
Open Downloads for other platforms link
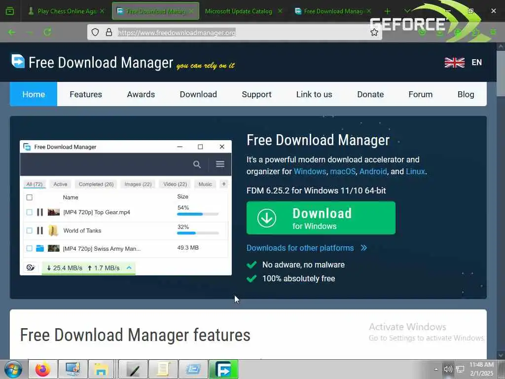[x=307, y=248]
